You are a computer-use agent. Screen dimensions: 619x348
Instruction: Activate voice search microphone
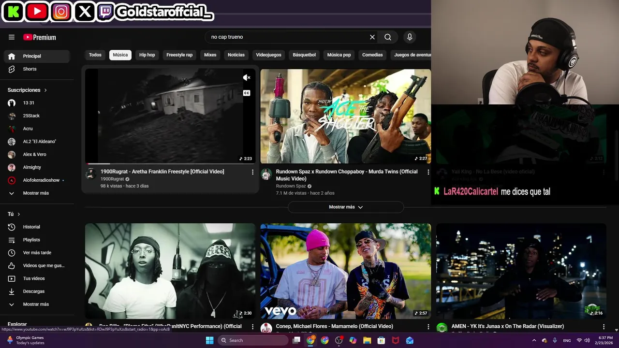(410, 37)
